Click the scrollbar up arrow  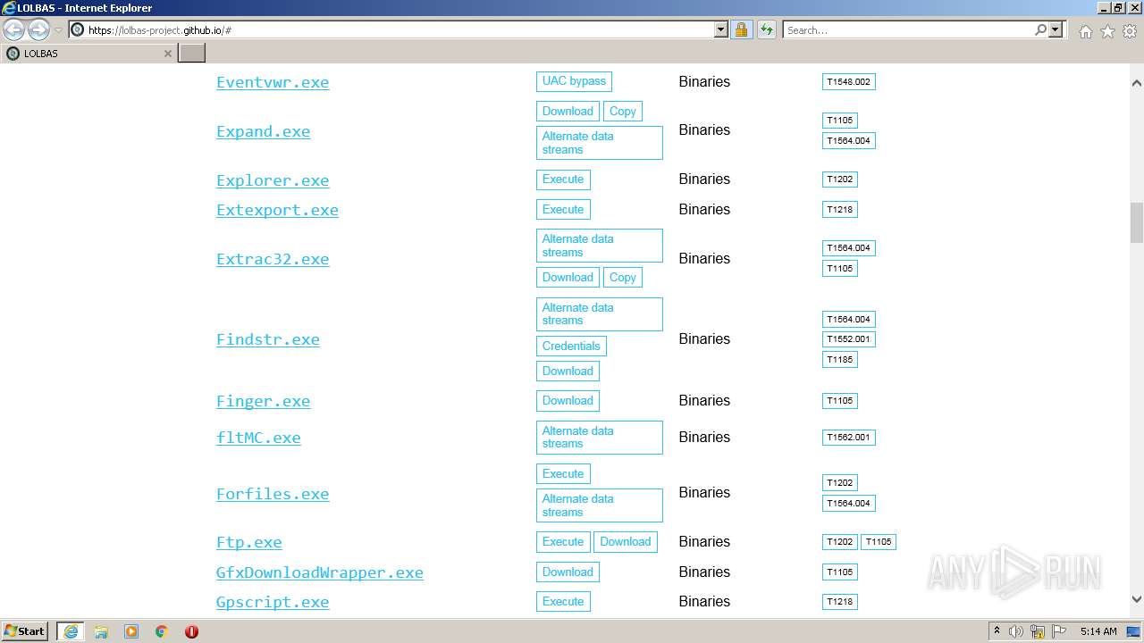pyautogui.click(x=1136, y=82)
